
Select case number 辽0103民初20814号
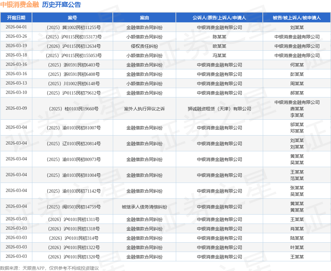pos(81,144)
